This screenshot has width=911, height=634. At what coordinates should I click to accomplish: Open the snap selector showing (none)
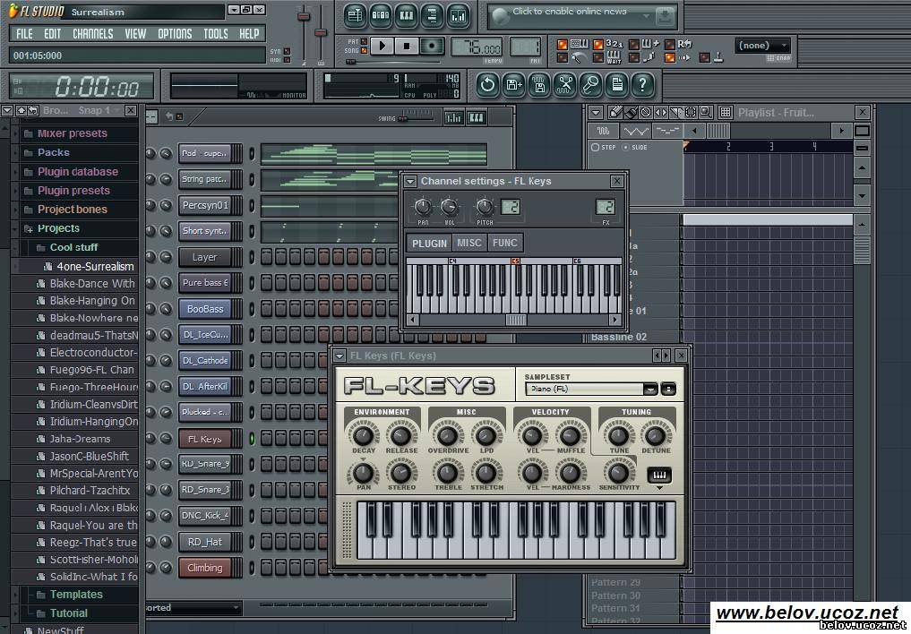pos(762,46)
